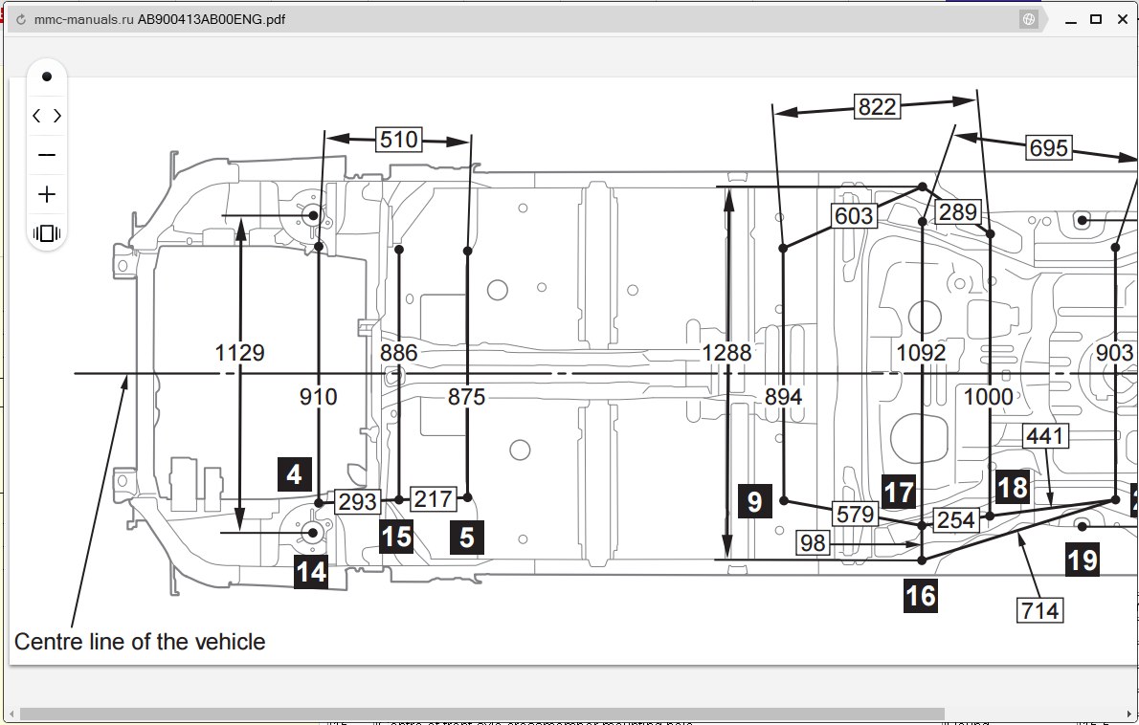Click reference point marker 14
1139x725 pixels.
tap(311, 572)
